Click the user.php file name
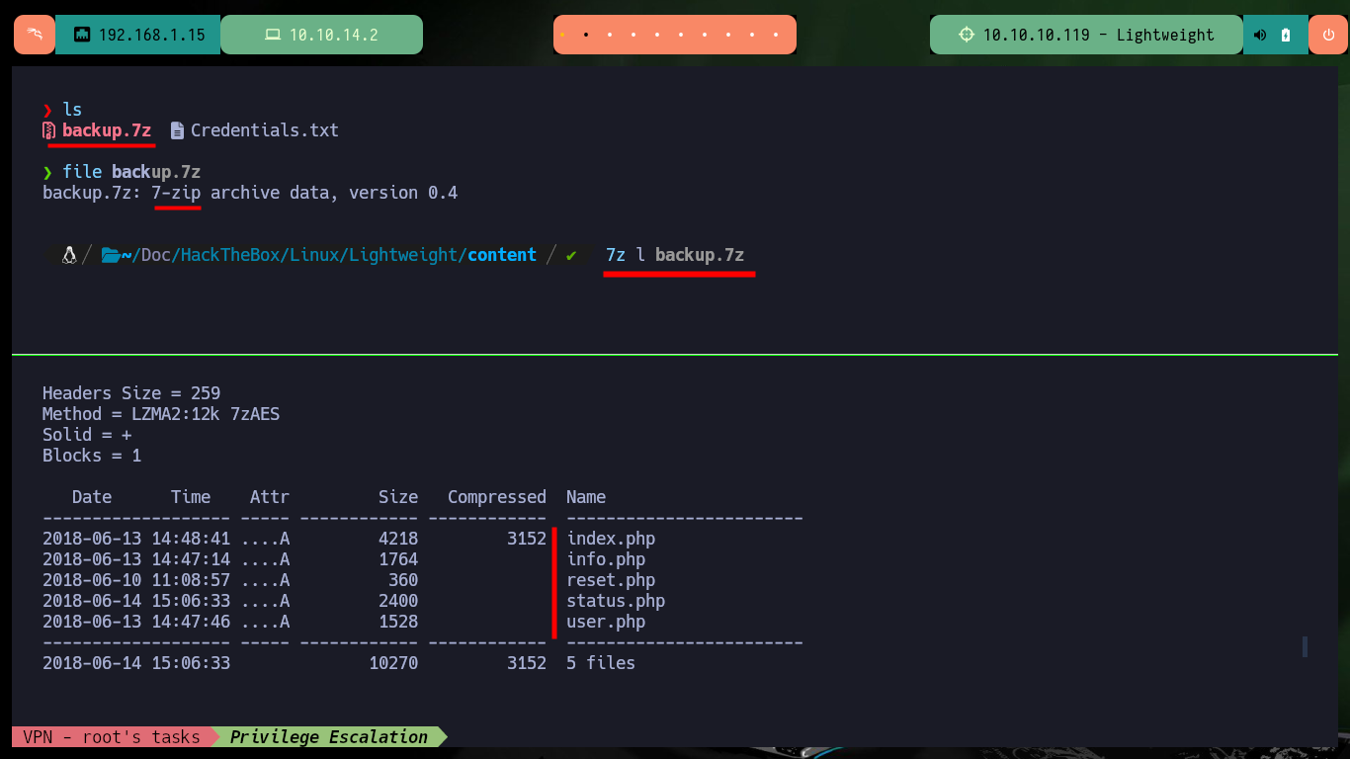 tap(606, 622)
